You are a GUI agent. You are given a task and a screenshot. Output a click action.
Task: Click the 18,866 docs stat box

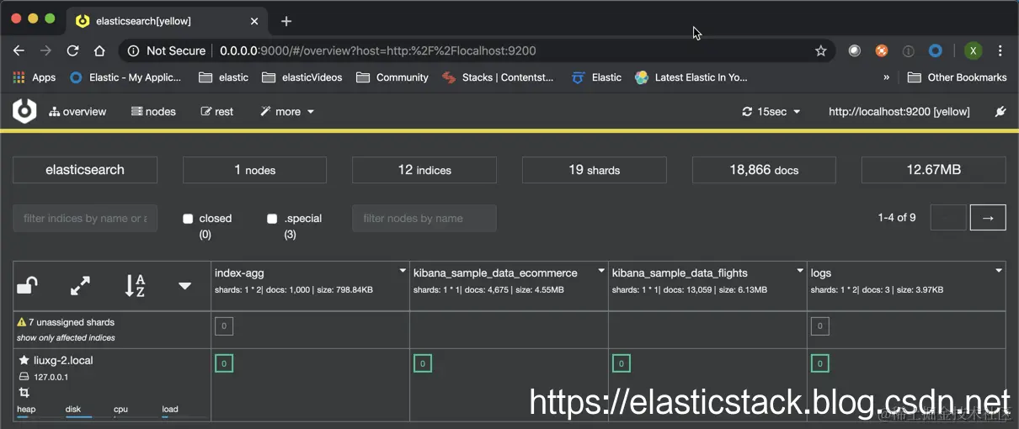(764, 170)
